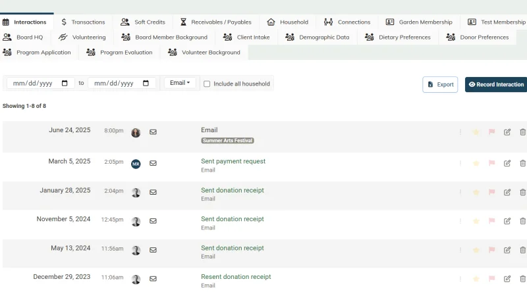
Task: Flag the June 24, 2025 Email interaction
Action: coord(491,132)
